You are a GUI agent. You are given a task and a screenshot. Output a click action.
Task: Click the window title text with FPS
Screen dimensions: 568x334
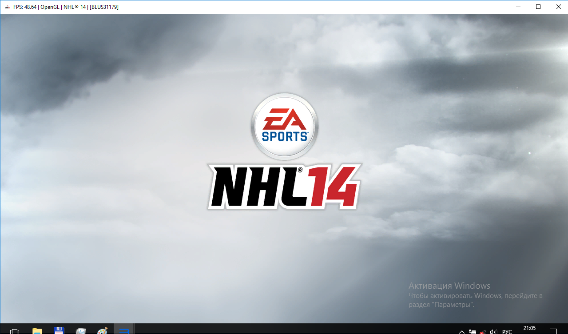[x=66, y=7]
